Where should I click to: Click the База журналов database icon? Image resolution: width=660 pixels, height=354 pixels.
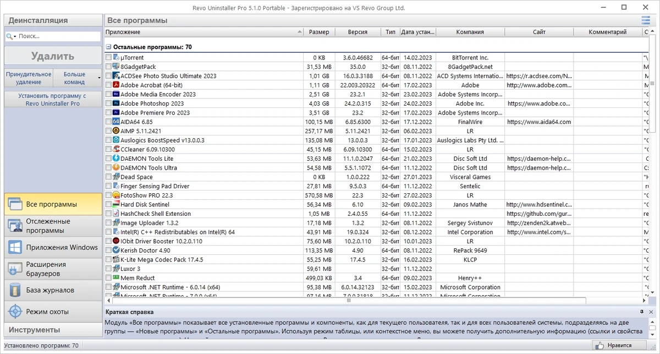tap(15, 290)
